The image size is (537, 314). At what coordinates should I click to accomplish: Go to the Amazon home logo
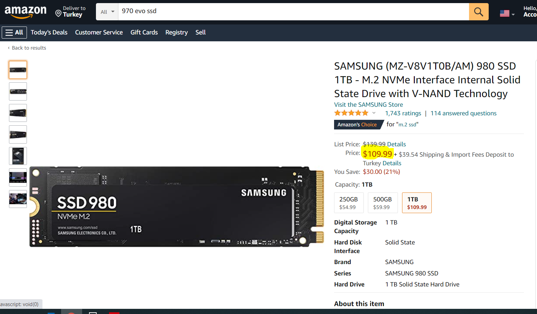click(x=26, y=12)
